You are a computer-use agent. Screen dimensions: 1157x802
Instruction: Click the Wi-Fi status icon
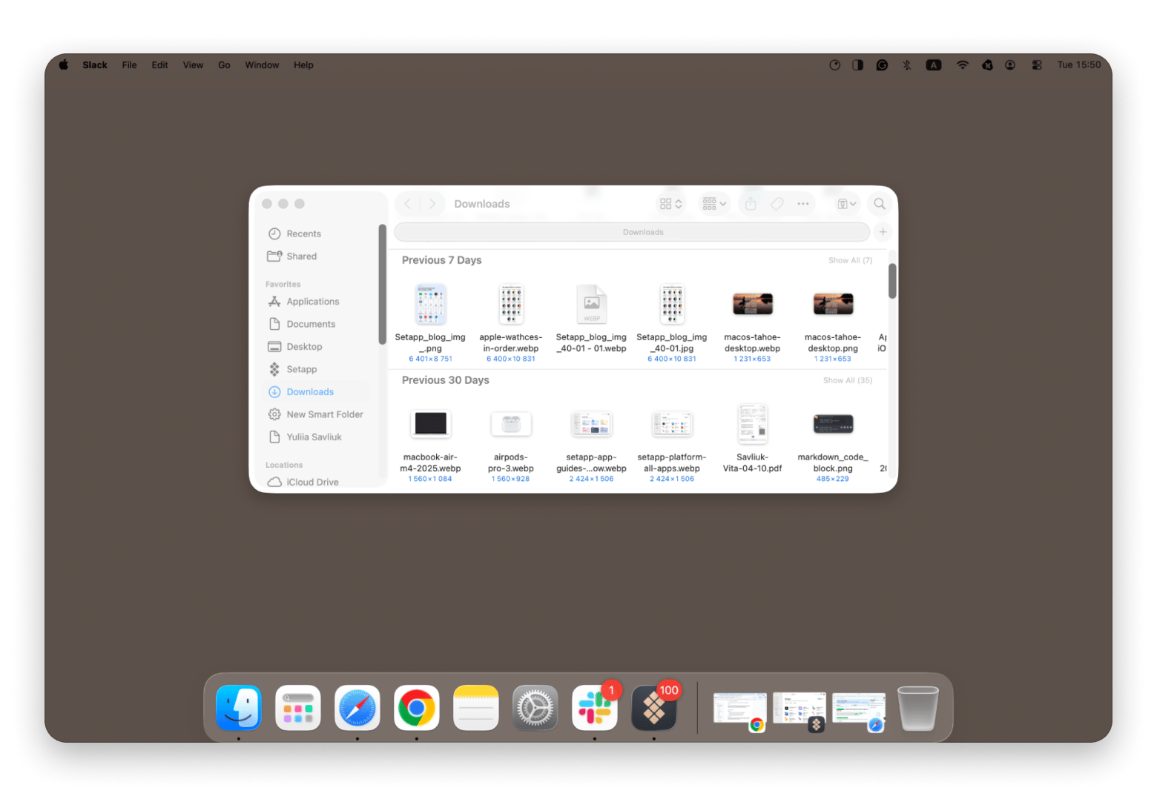[x=962, y=65]
